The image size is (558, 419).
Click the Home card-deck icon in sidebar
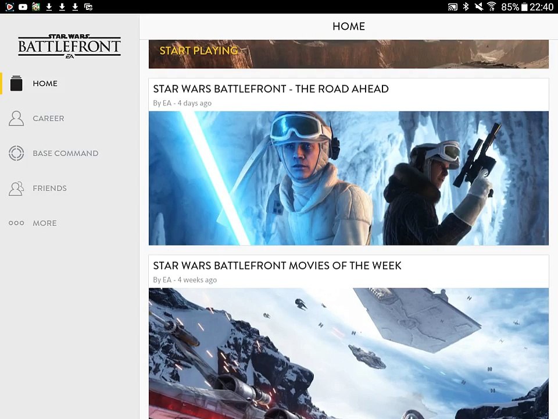16,83
